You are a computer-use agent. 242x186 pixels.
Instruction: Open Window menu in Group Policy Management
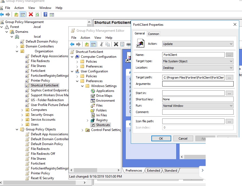pos(45,8)
